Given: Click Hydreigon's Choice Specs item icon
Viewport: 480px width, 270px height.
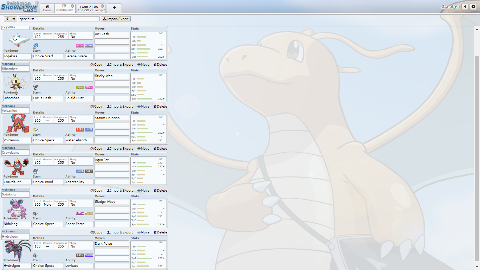Looking at the screenshot, I should click(x=35, y=255).
